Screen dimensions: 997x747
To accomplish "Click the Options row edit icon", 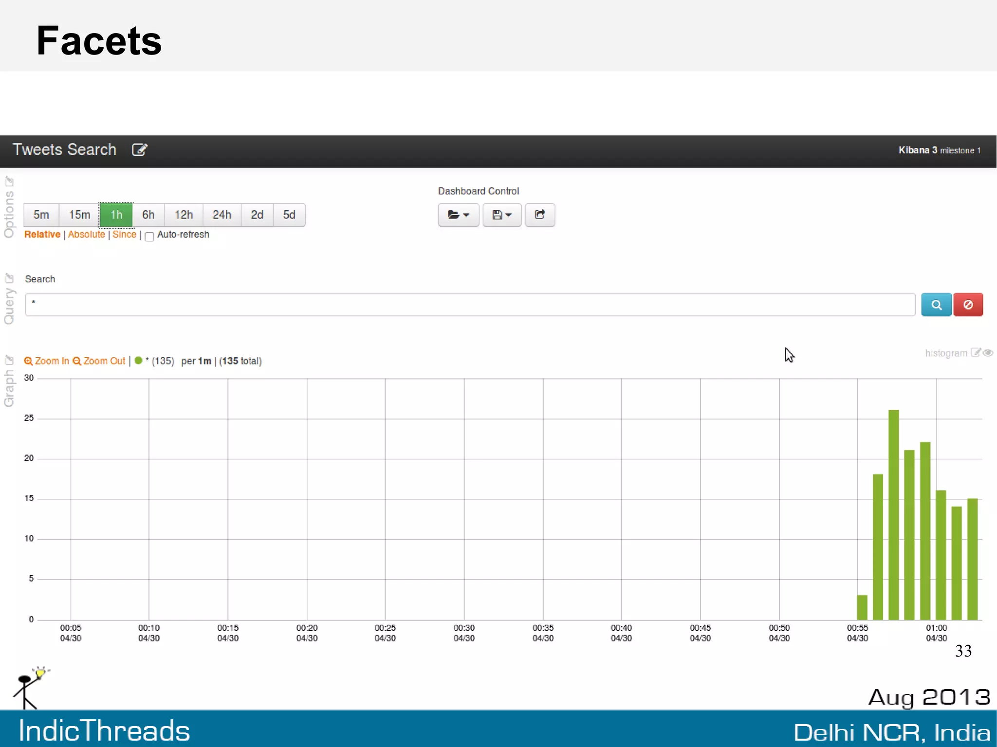I will click(9, 182).
